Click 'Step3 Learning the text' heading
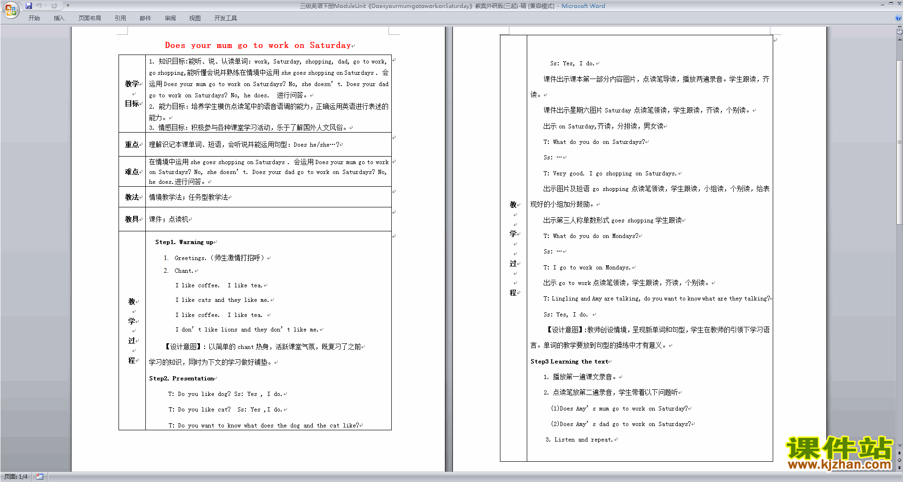This screenshot has height=482, width=903. [x=569, y=362]
